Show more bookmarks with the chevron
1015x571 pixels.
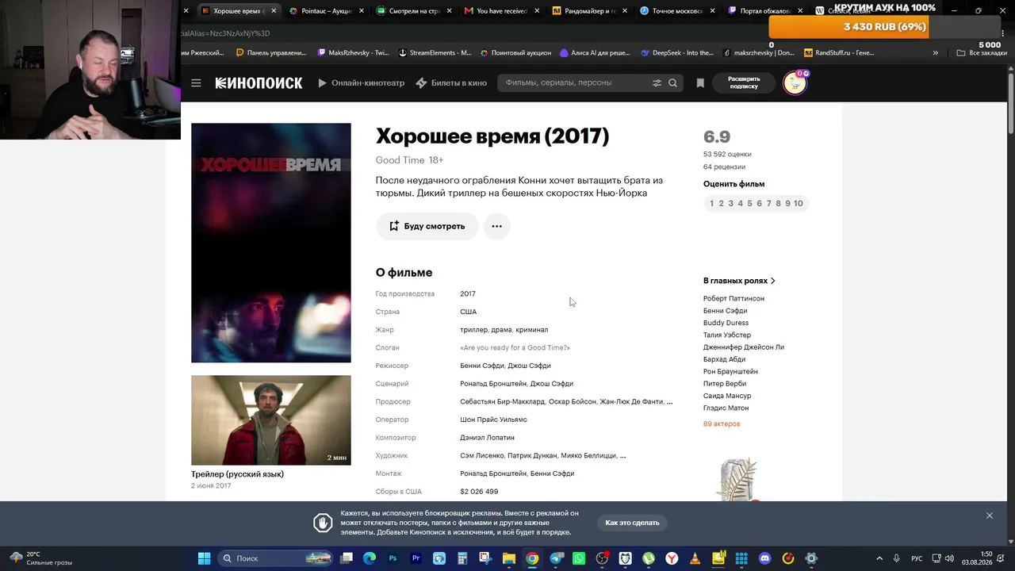[936, 53]
